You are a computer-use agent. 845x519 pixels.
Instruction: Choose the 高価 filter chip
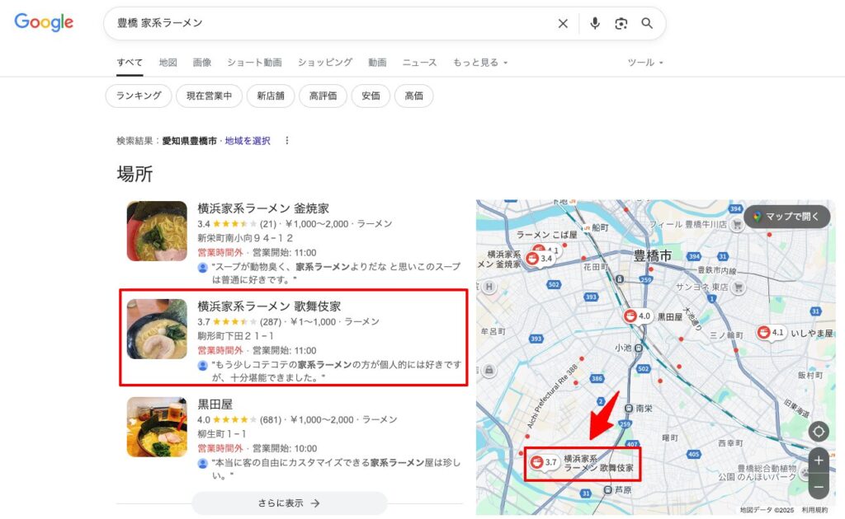pyautogui.click(x=414, y=96)
